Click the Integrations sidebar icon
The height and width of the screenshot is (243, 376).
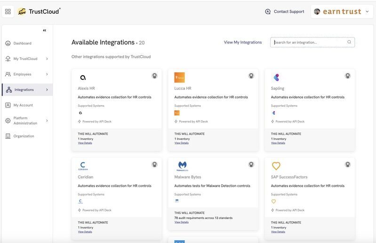[x=9, y=90]
